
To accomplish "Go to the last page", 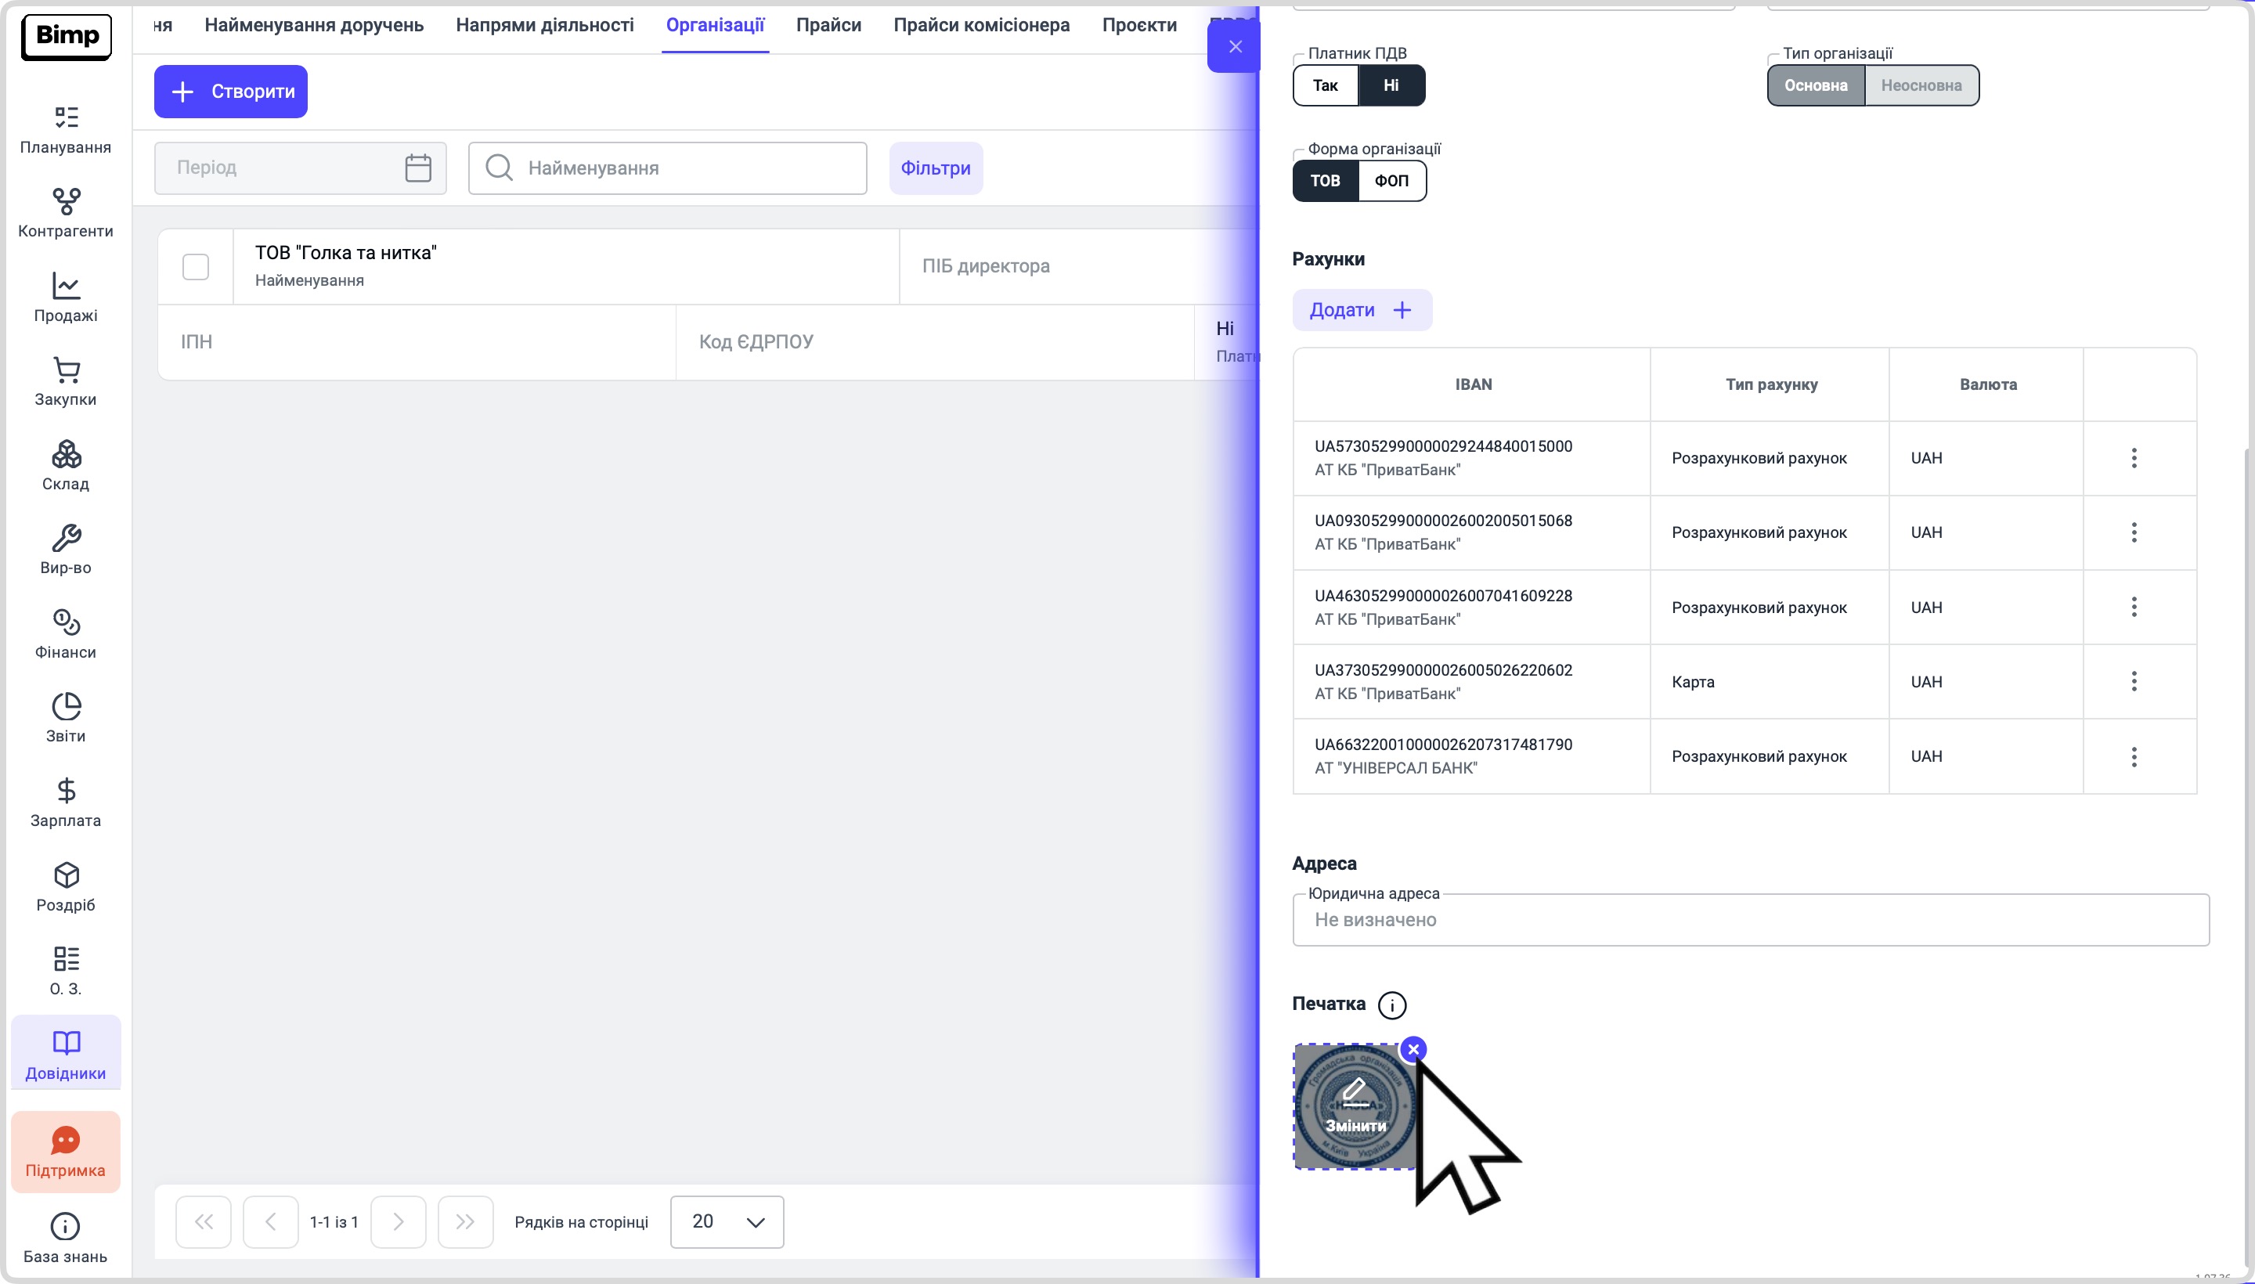I will [x=466, y=1222].
